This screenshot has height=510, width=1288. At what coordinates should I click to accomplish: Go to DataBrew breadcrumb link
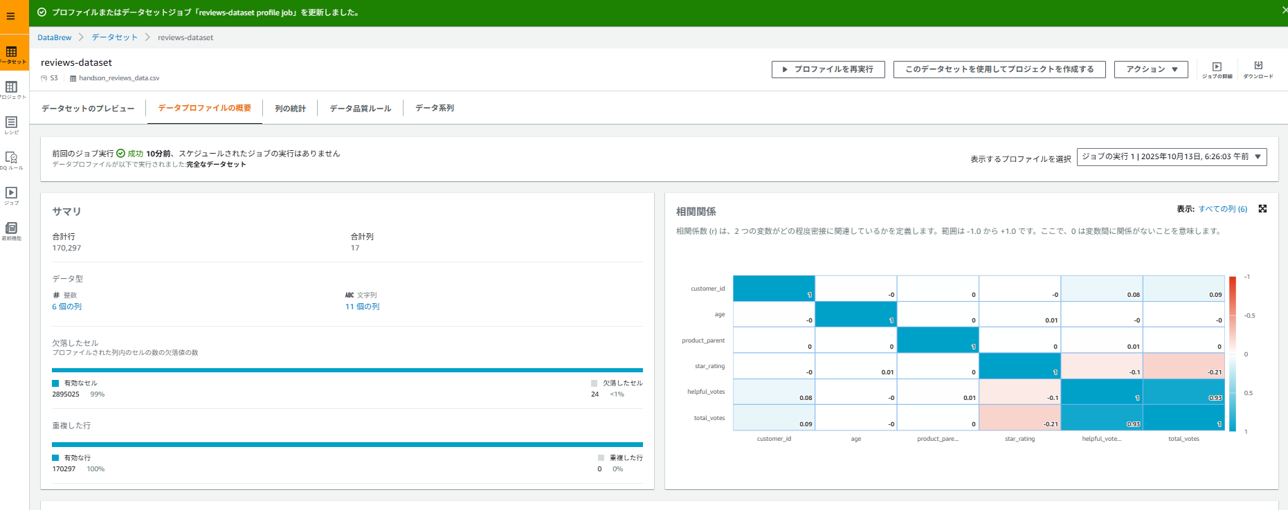[55, 37]
